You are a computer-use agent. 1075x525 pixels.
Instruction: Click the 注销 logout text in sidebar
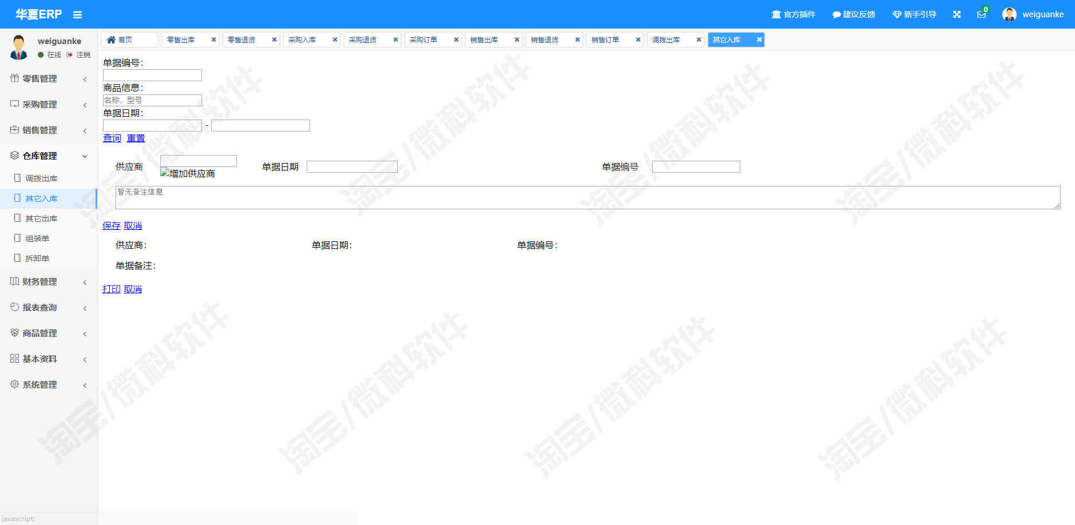click(84, 55)
